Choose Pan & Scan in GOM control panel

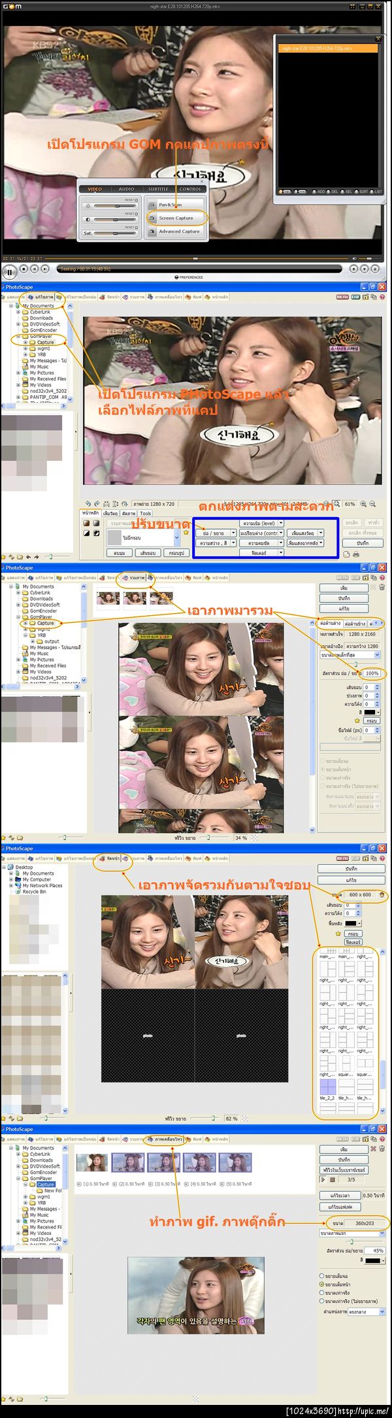[x=176, y=205]
